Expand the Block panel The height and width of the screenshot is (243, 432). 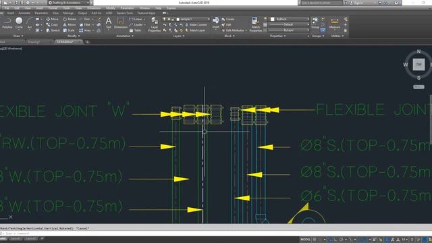230,36
